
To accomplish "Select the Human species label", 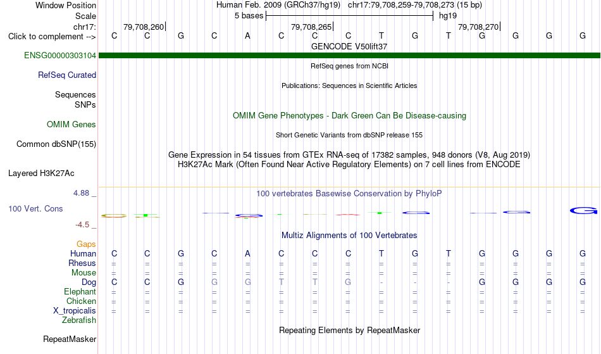I will 83,254.
